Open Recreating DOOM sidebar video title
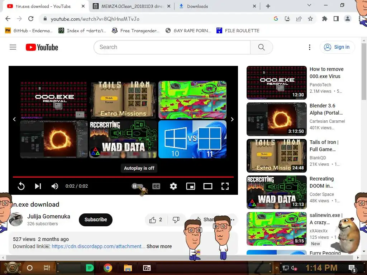Viewport: 367px width, 275px height. 321,182
